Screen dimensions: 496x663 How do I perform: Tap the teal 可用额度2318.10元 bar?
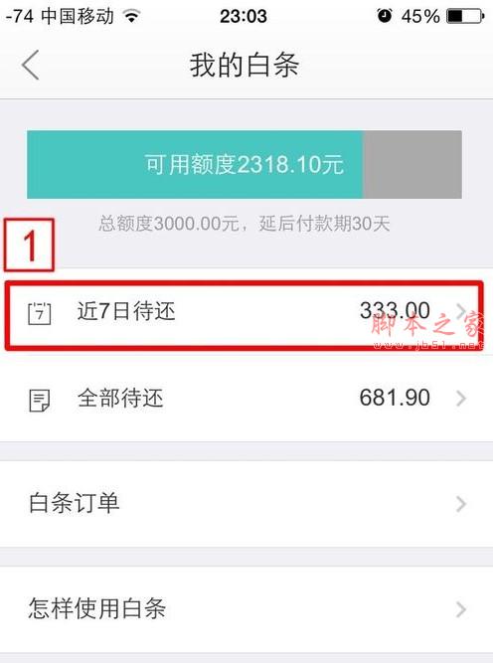click(x=195, y=164)
